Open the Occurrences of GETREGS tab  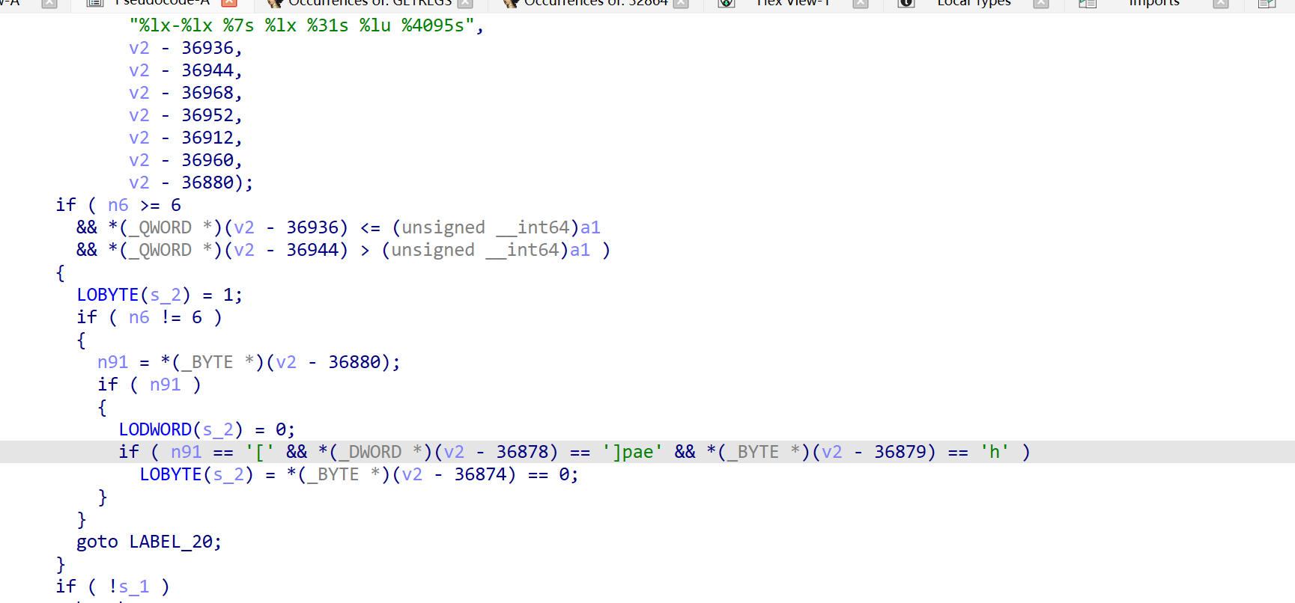click(x=370, y=3)
